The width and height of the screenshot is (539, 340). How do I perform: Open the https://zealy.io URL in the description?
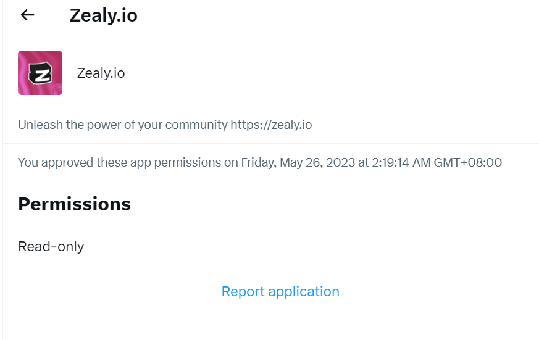[271, 125]
